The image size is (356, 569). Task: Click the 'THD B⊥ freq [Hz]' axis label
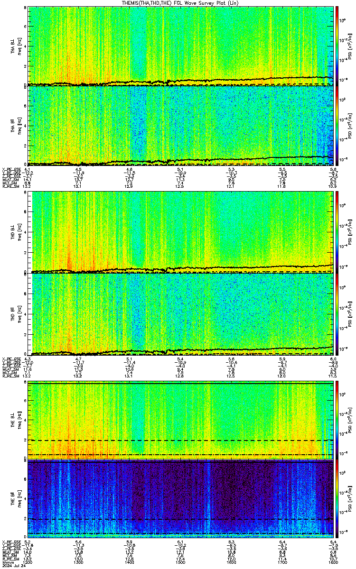tap(16, 232)
